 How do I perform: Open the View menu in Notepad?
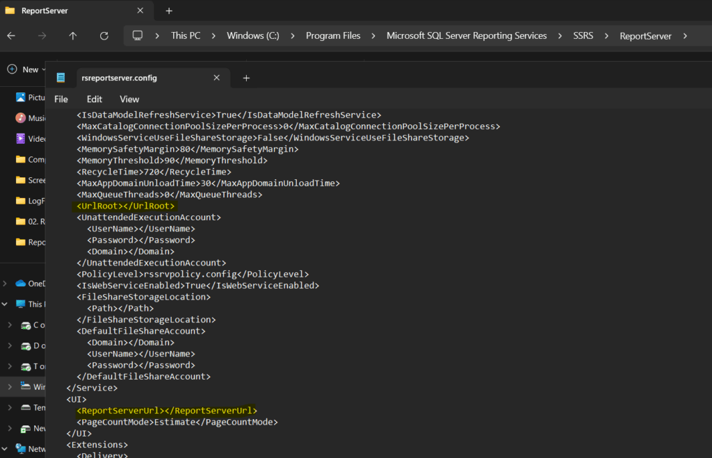click(x=129, y=99)
